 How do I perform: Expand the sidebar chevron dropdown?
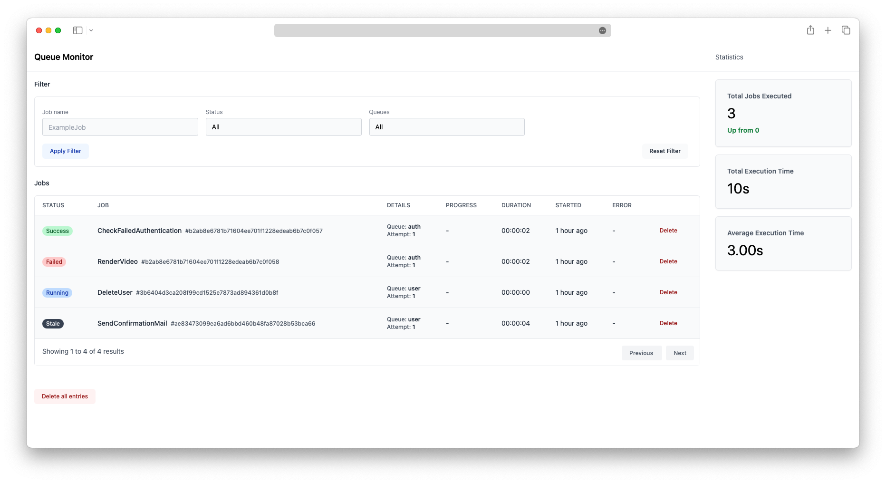click(91, 30)
